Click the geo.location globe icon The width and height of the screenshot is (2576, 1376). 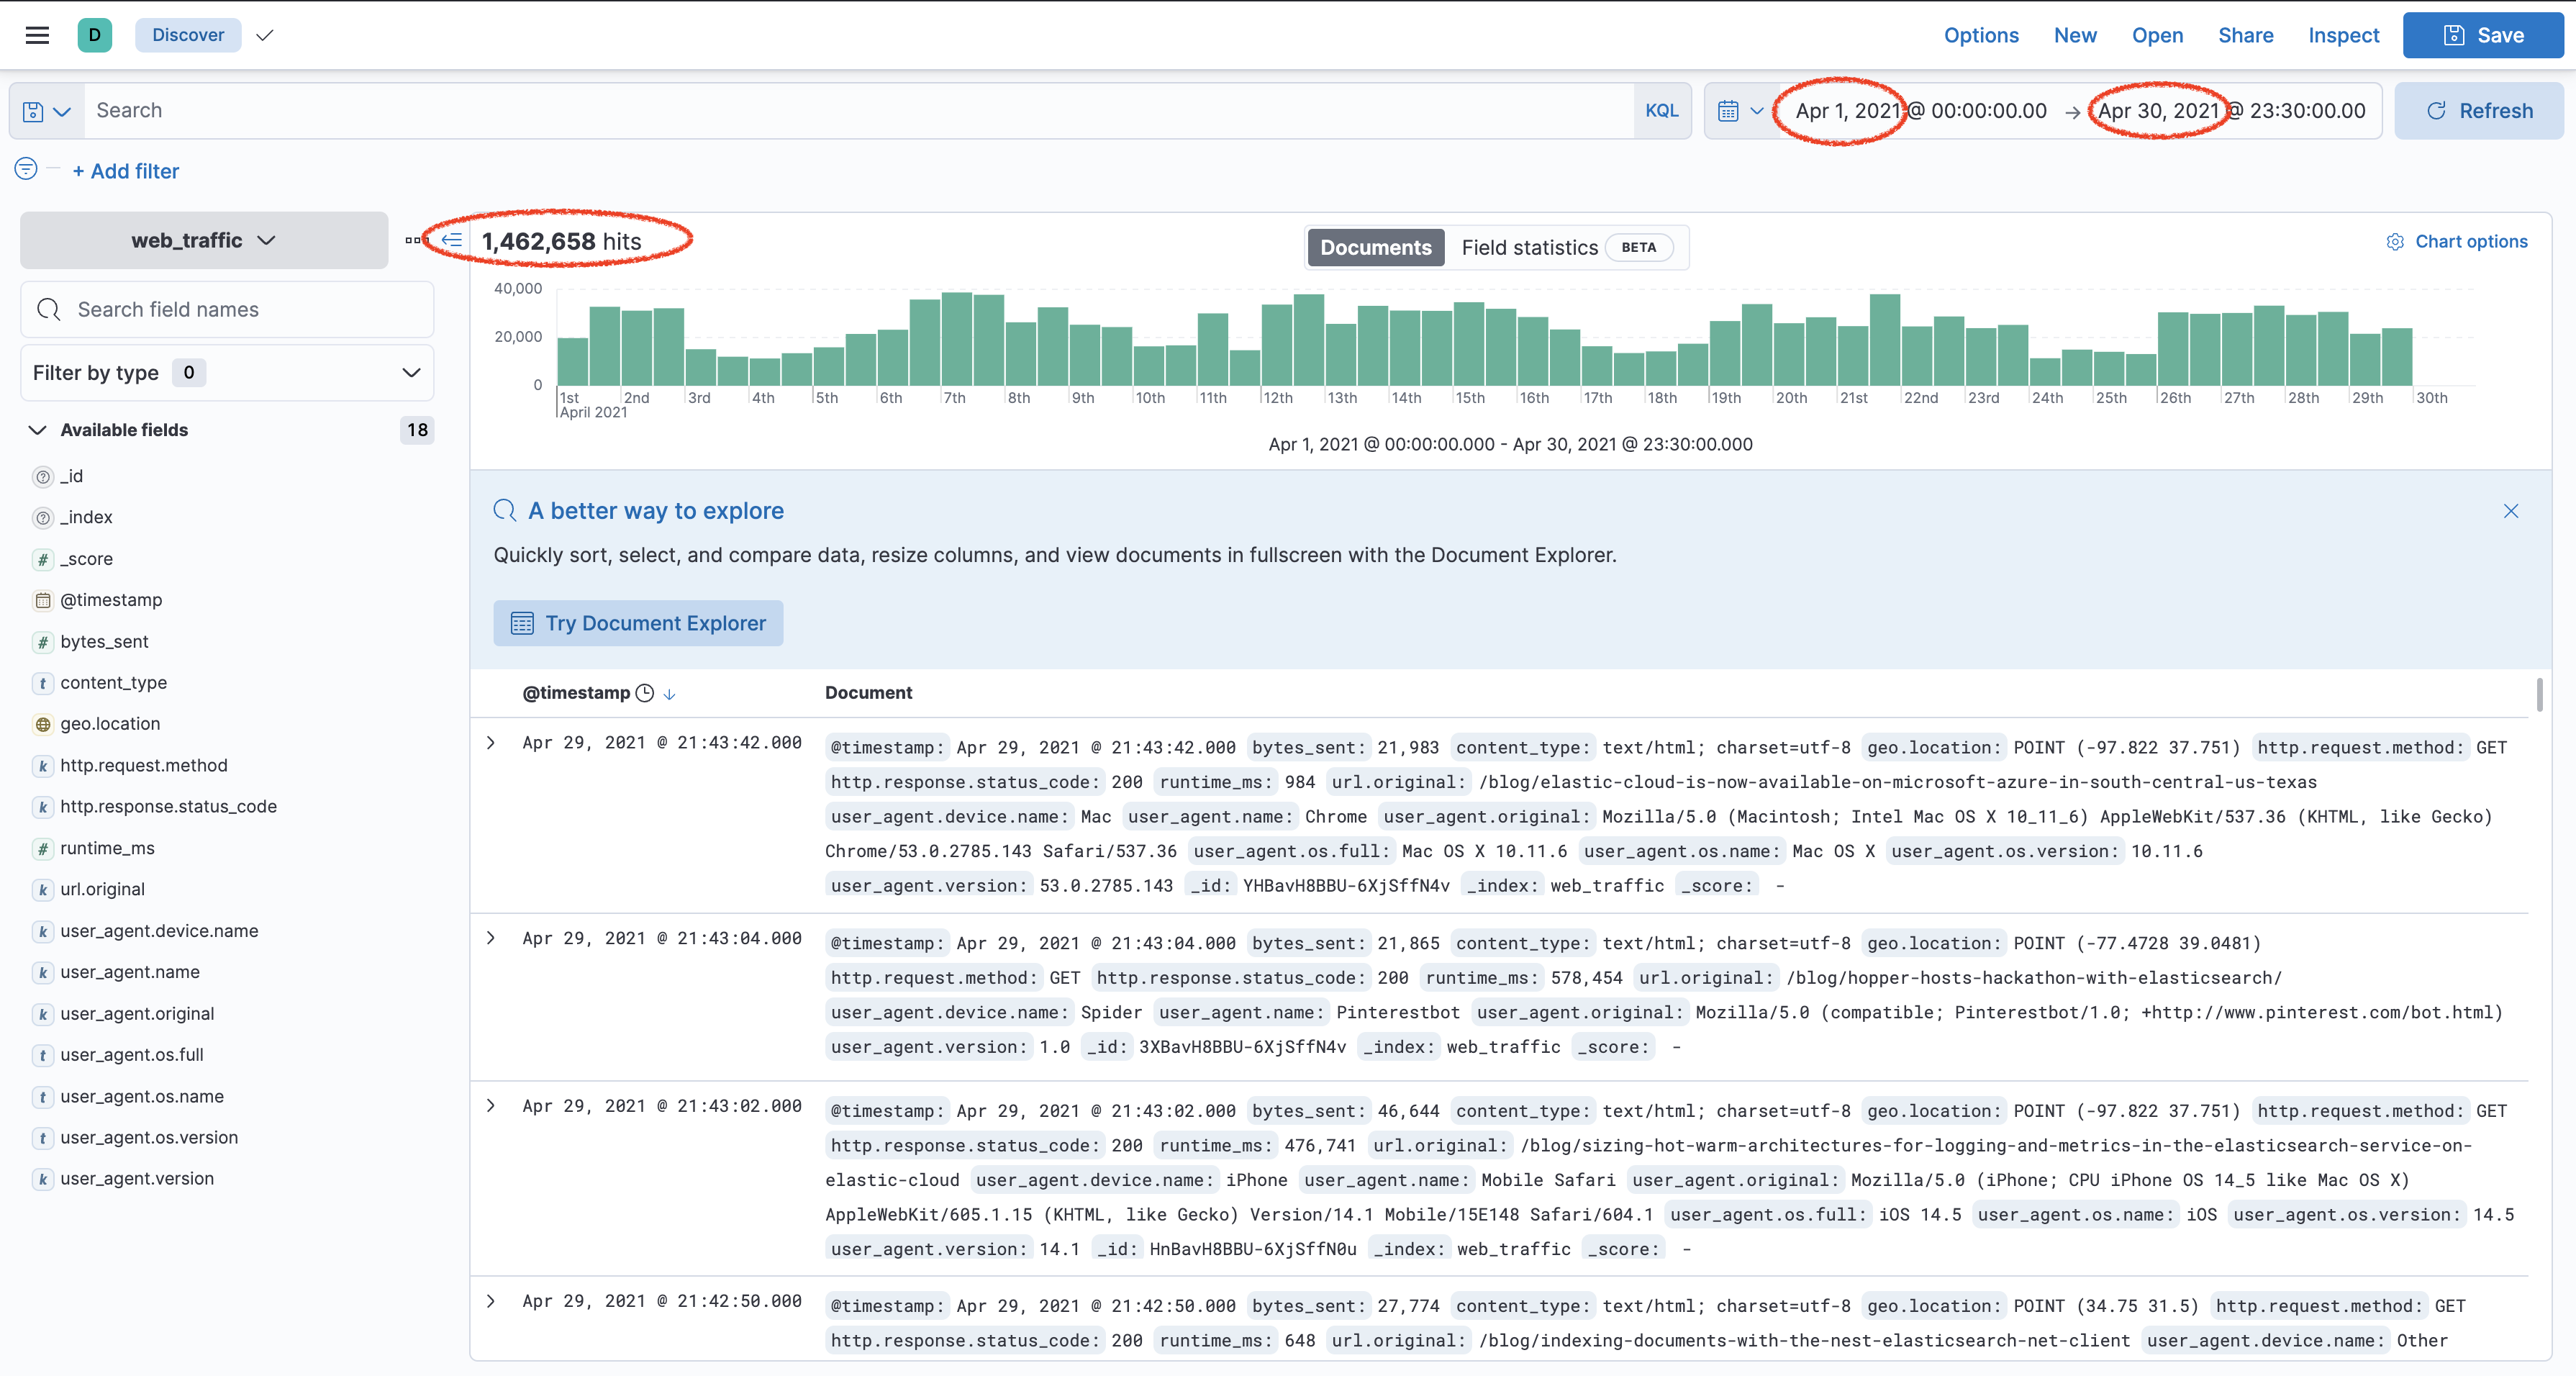pos(43,725)
